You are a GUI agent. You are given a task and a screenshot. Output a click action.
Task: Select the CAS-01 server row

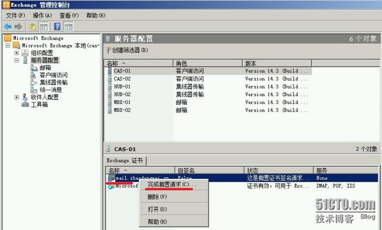(x=208, y=71)
